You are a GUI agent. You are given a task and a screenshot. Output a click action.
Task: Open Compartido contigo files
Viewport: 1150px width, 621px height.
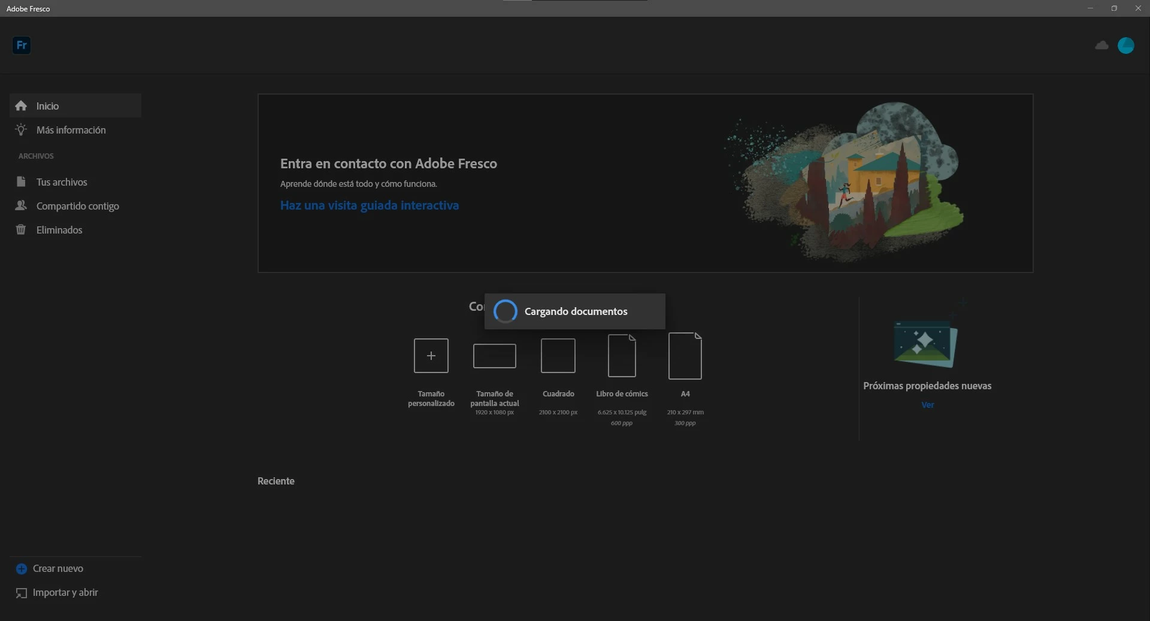[x=75, y=206]
